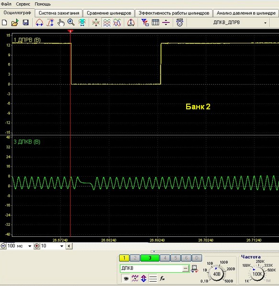This screenshot has height=286, width=279.
Task: Select the hand pan tool
Action: click(x=61, y=23)
